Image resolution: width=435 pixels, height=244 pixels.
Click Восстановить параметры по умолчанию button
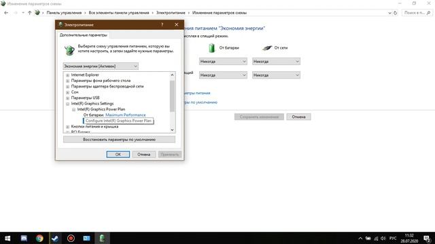[x=119, y=140]
